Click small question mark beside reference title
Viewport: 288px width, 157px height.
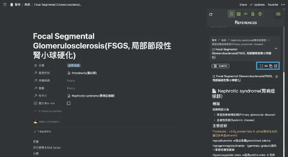(x=277, y=77)
